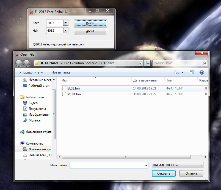This screenshot has height=190, width=221.
Task: Click the Recent places icon
Action: (x=25, y=80)
